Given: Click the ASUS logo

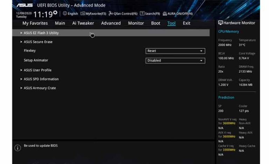Looking at the screenshot, I should coord(25,5).
